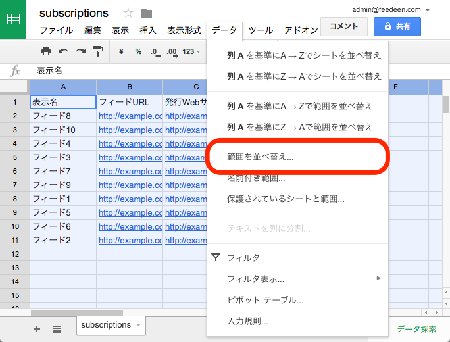Click the print icon
The image size is (450, 342).
[x=45, y=51]
